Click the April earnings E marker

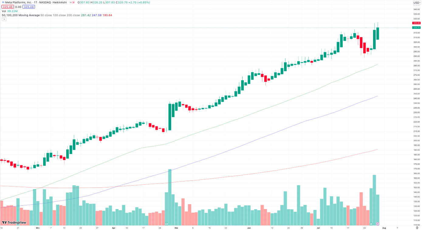point(166,224)
